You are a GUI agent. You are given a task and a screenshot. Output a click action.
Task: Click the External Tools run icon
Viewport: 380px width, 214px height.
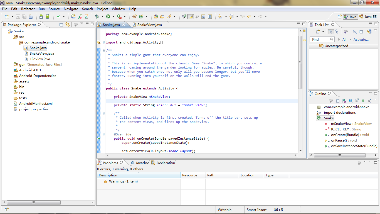[x=119, y=17]
